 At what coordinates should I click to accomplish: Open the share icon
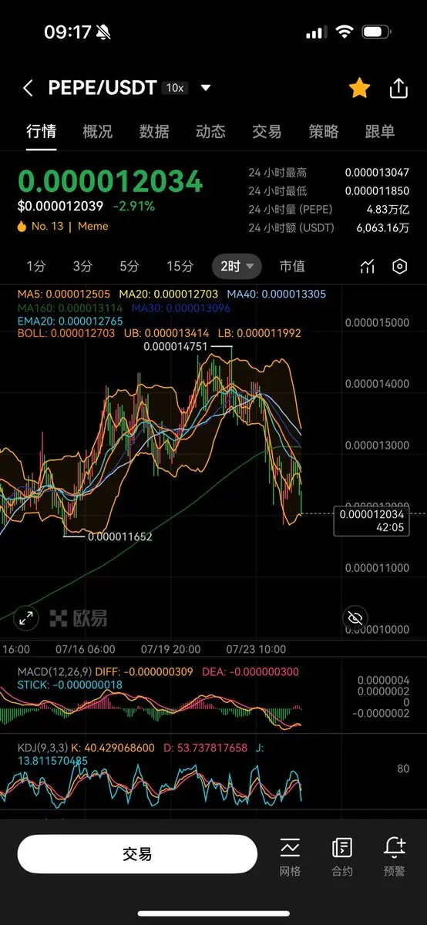pyautogui.click(x=398, y=88)
